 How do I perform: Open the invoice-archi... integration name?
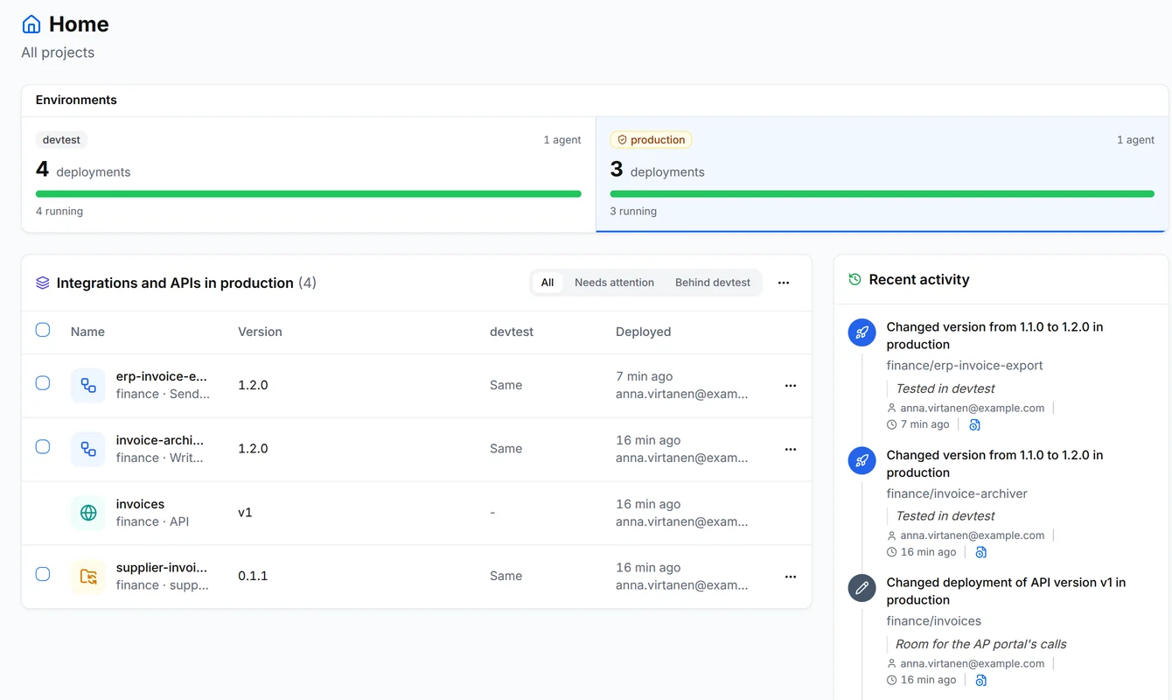(x=159, y=440)
